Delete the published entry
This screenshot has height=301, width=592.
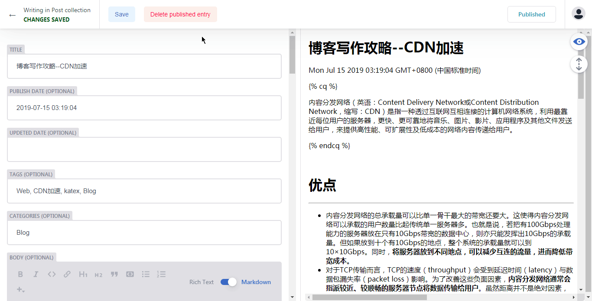(180, 14)
